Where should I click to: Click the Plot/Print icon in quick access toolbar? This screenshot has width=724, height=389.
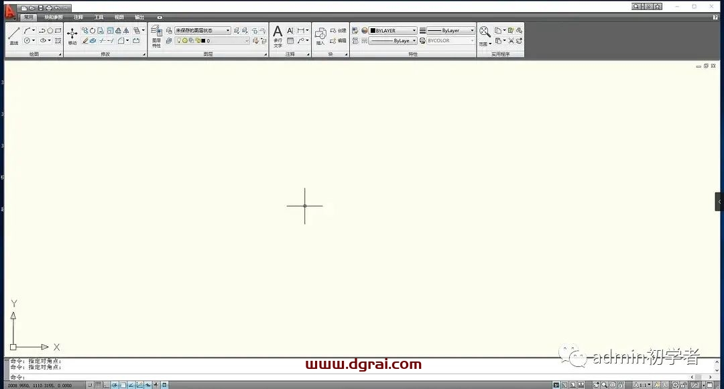49,8
